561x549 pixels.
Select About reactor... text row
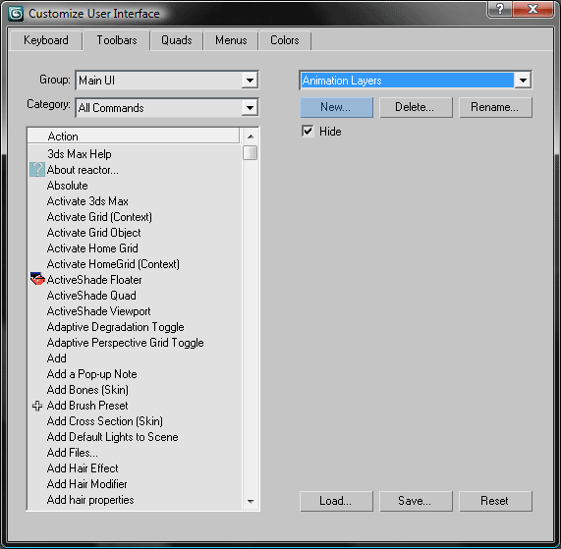[83, 170]
